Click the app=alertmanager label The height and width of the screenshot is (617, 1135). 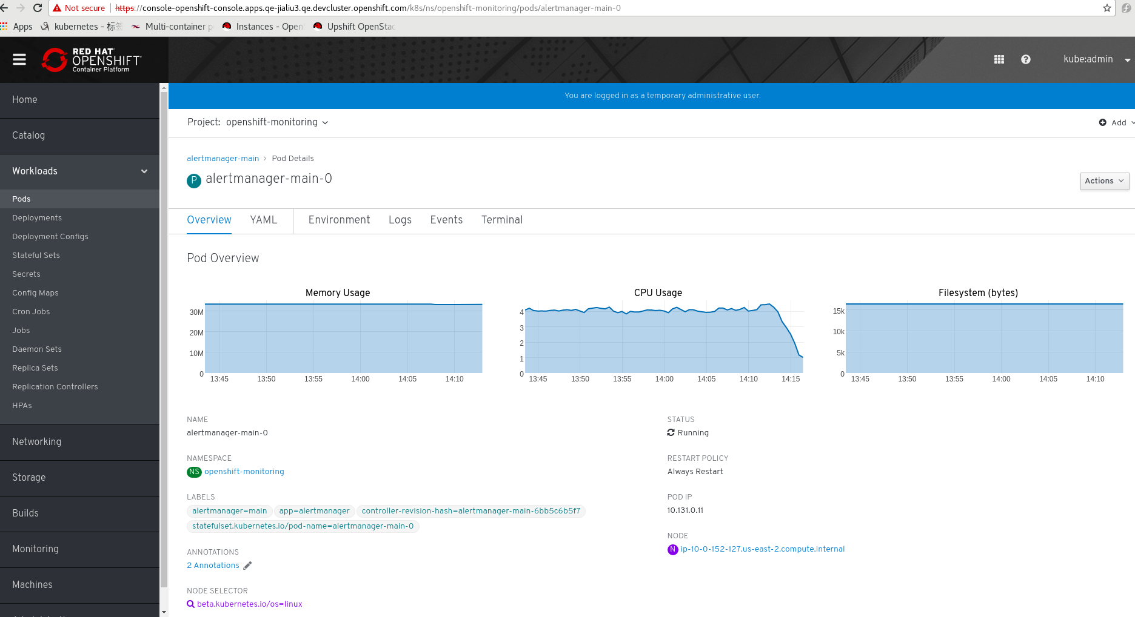tap(314, 511)
